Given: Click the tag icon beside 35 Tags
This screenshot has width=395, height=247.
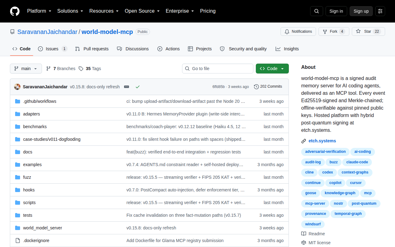Looking at the screenshot, I should pos(81,69).
